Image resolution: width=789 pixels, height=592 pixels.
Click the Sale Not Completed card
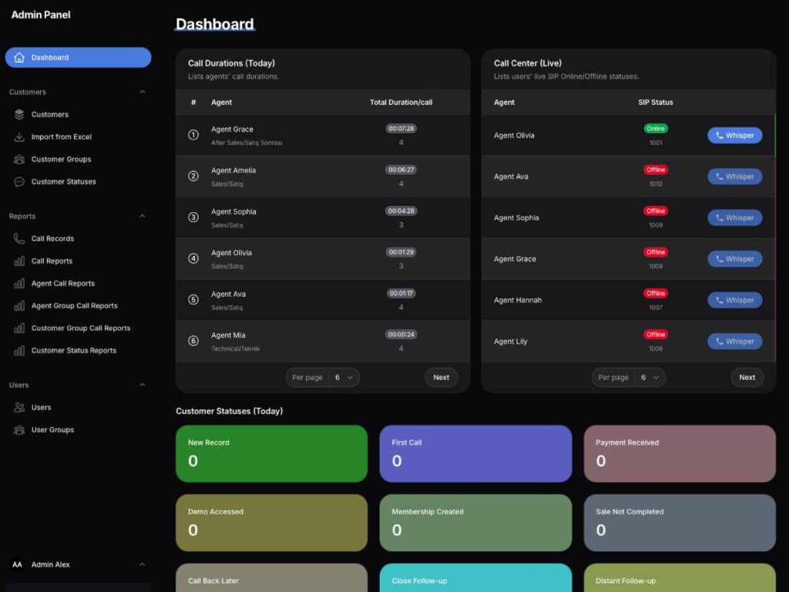pyautogui.click(x=680, y=523)
